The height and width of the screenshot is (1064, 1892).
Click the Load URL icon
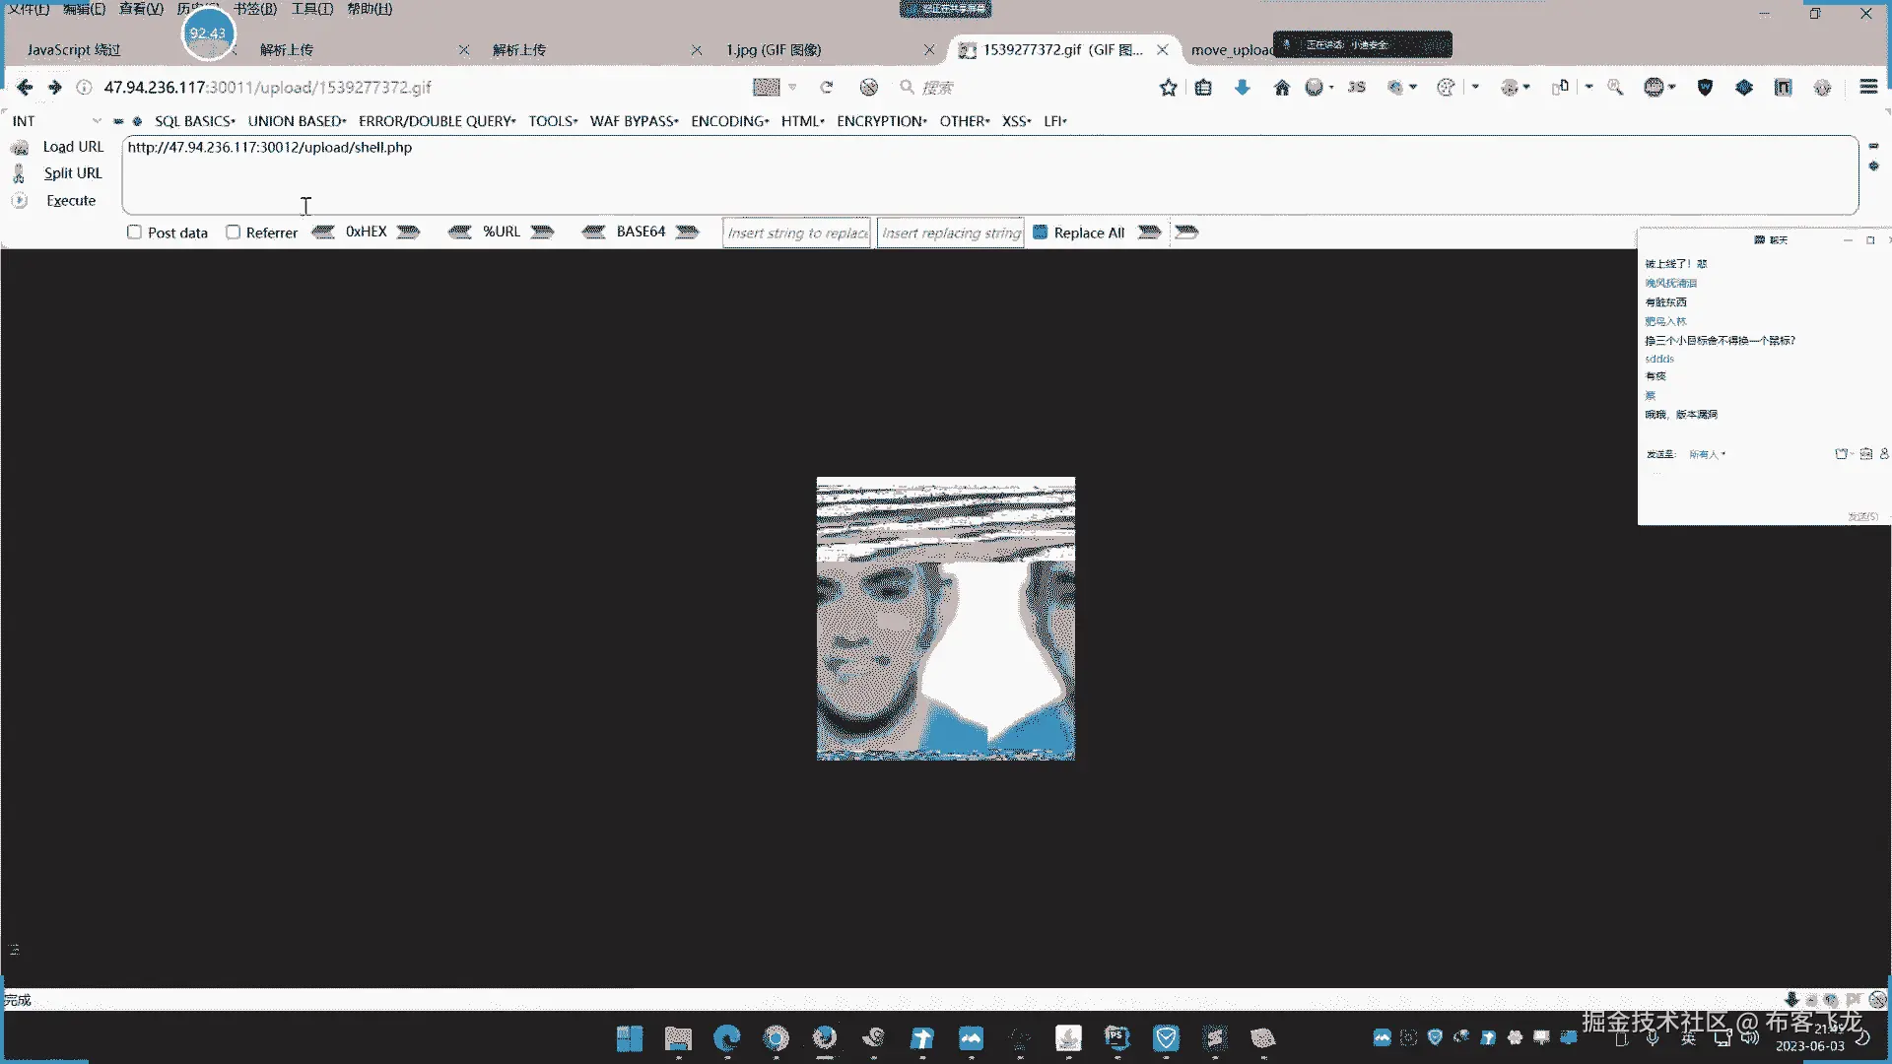point(20,148)
